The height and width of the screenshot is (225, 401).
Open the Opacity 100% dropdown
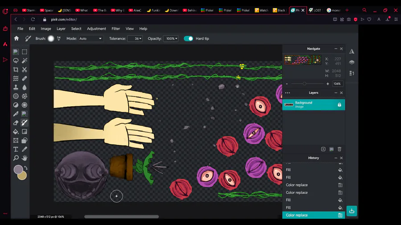pos(171,39)
